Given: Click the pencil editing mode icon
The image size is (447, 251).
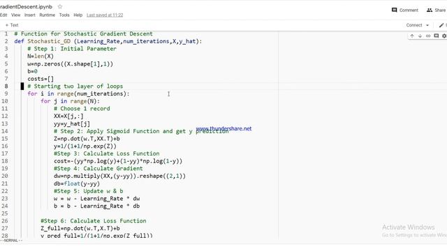Looking at the screenshot, I should tap(441, 25).
